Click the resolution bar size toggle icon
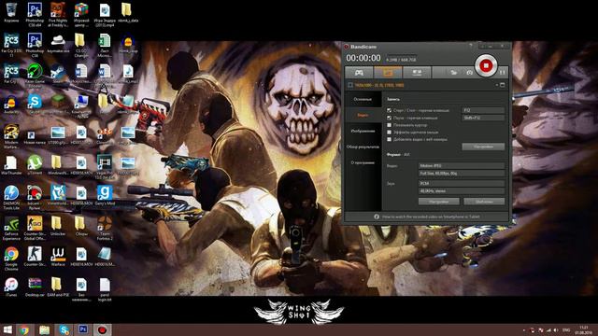The height and width of the screenshot is (336, 598). pos(503,85)
